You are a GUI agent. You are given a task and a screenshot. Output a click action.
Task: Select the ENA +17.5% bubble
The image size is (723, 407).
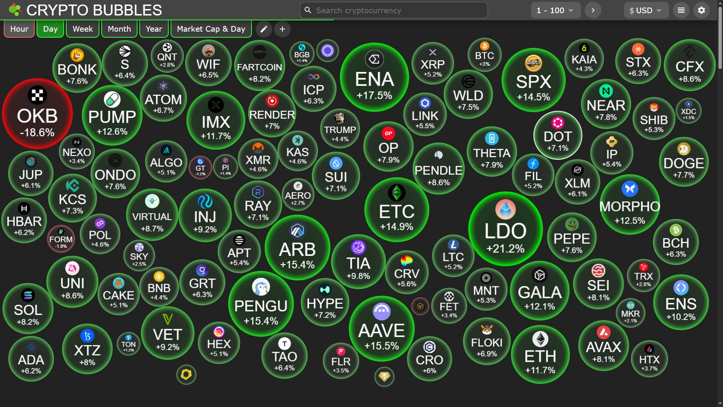[x=374, y=77]
